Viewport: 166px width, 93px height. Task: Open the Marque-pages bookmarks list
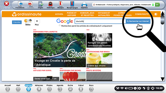click(72, 5)
